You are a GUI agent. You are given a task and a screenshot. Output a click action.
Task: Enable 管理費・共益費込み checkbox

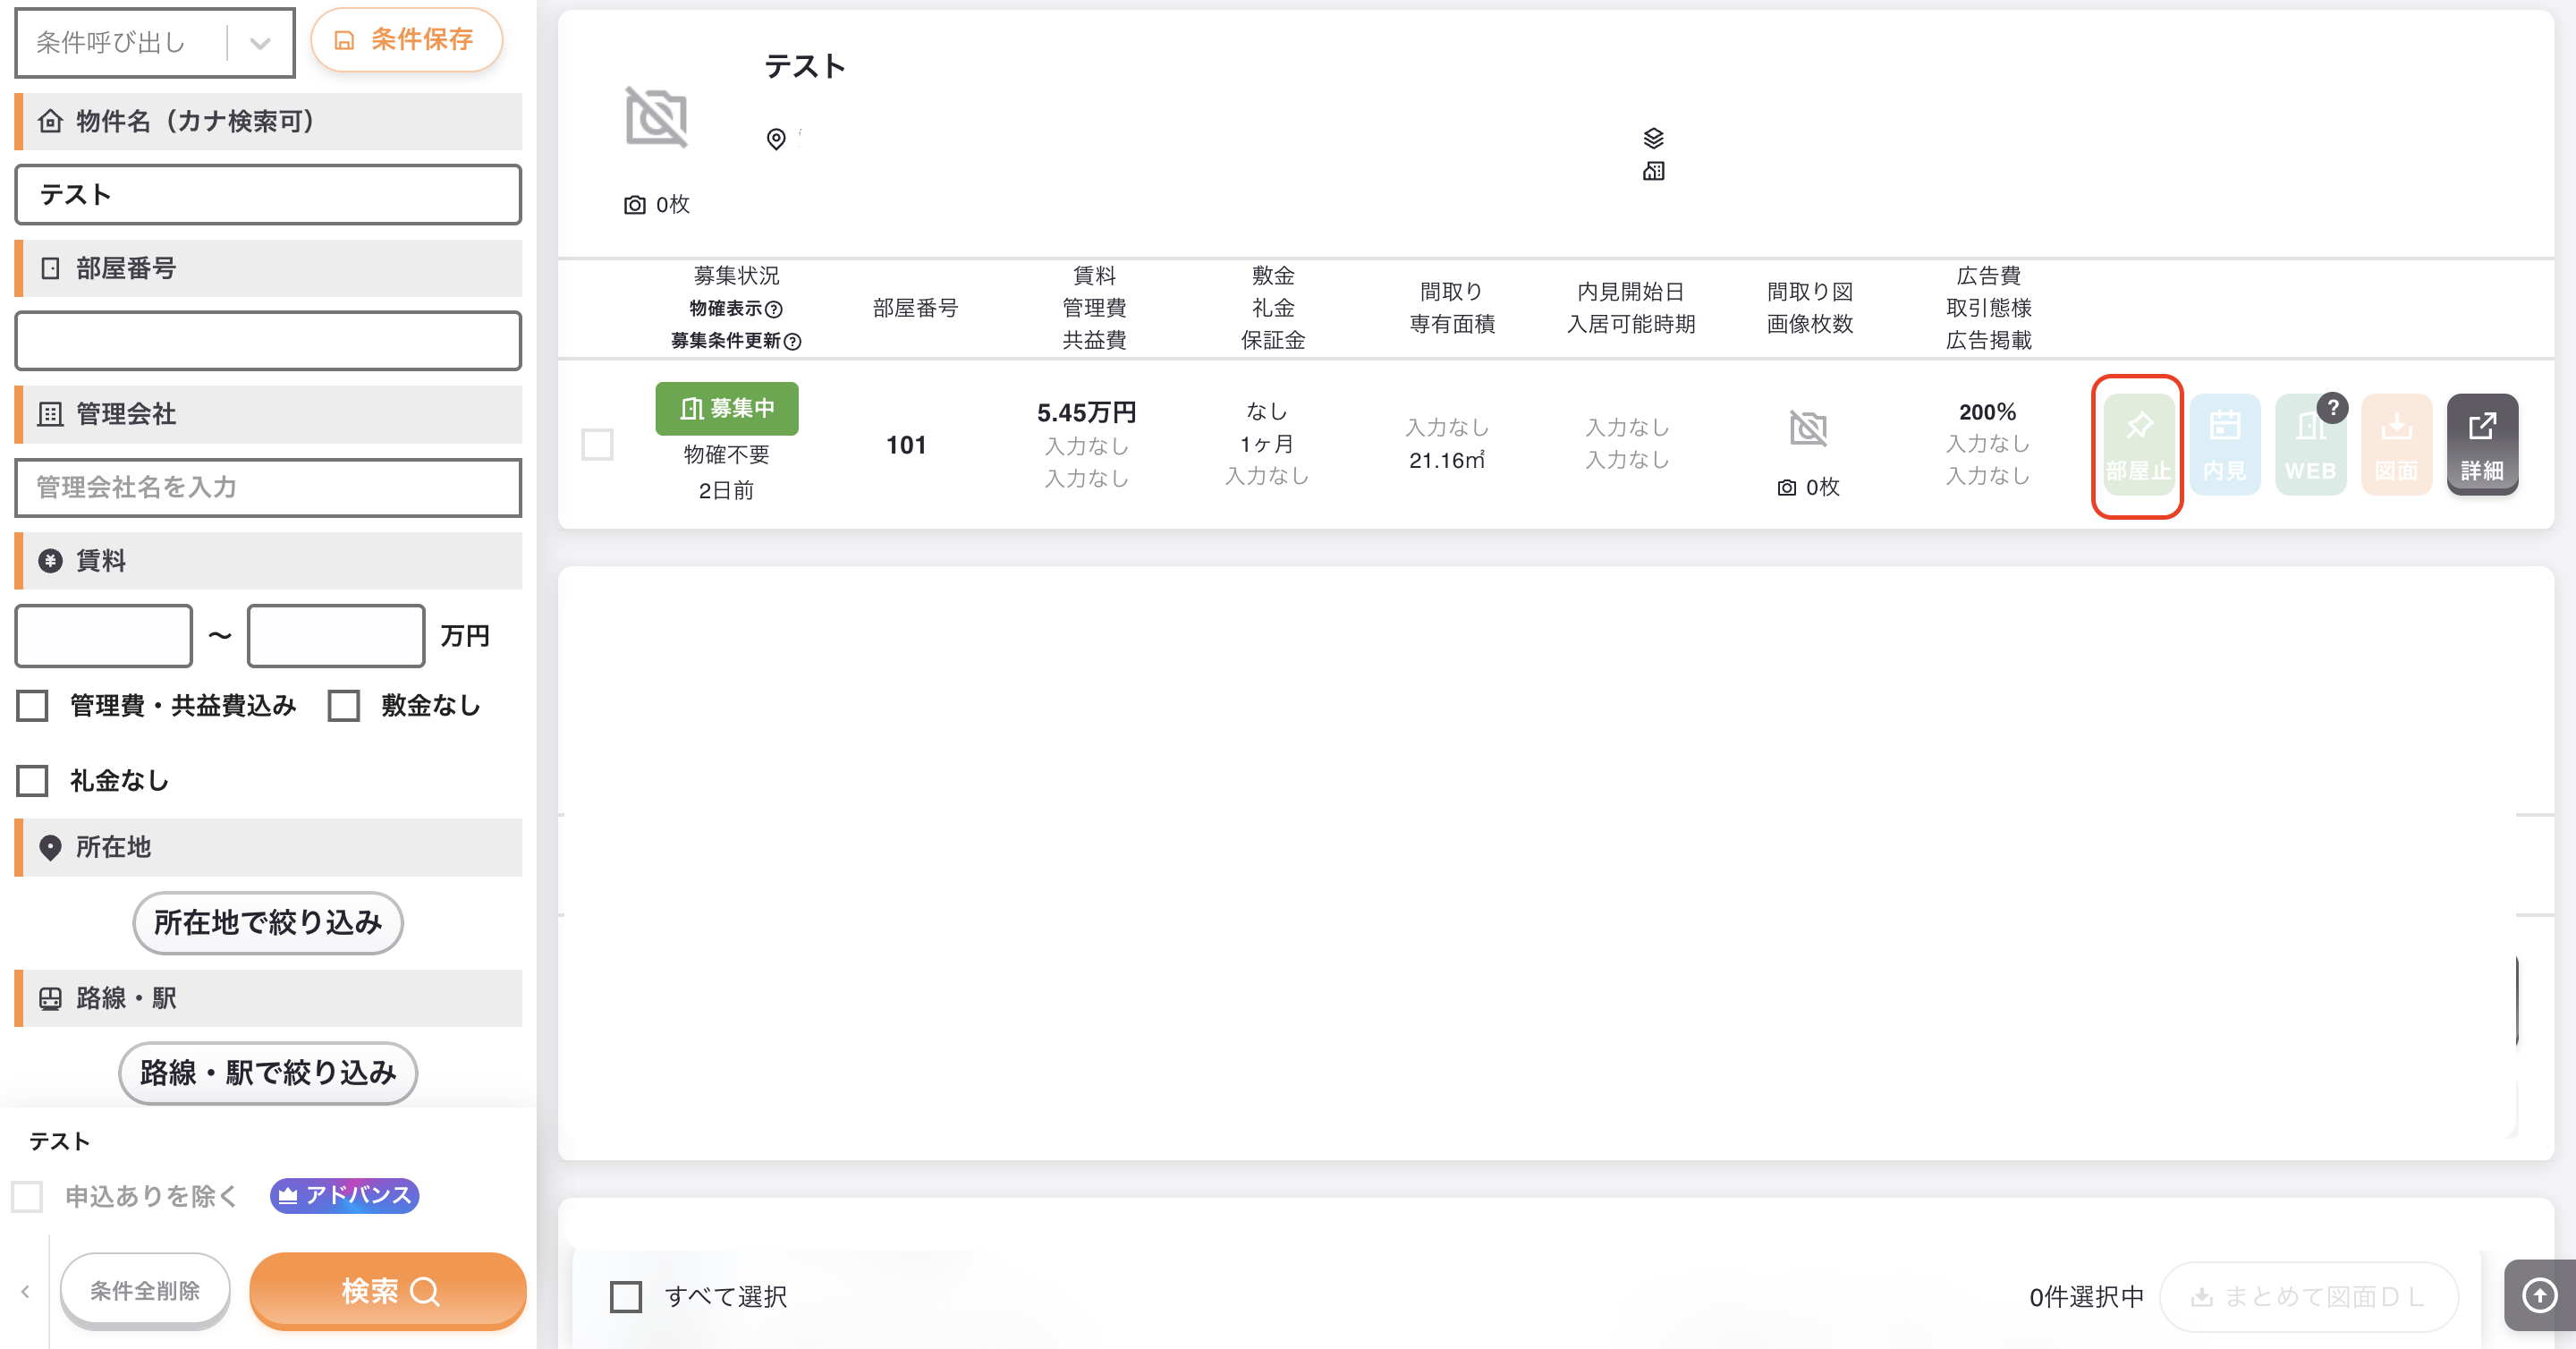(32, 706)
